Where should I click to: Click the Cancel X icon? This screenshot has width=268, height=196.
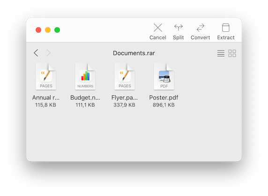[158, 28]
